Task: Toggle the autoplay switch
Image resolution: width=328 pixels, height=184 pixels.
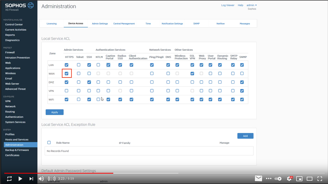Action: 278,179
